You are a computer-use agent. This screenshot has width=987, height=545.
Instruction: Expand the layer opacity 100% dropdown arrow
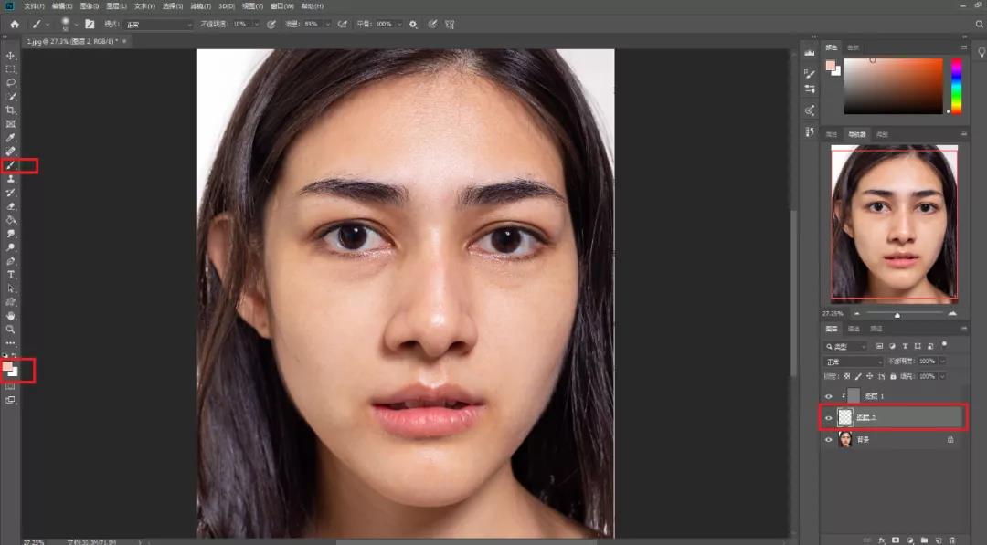(x=942, y=362)
